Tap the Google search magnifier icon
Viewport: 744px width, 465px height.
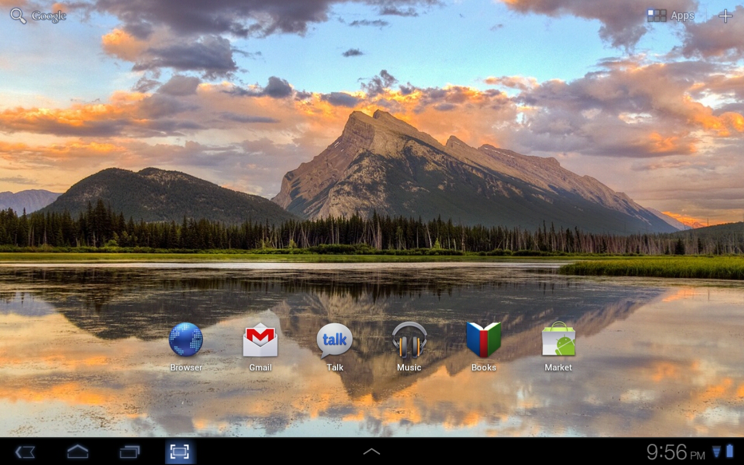pos(18,16)
